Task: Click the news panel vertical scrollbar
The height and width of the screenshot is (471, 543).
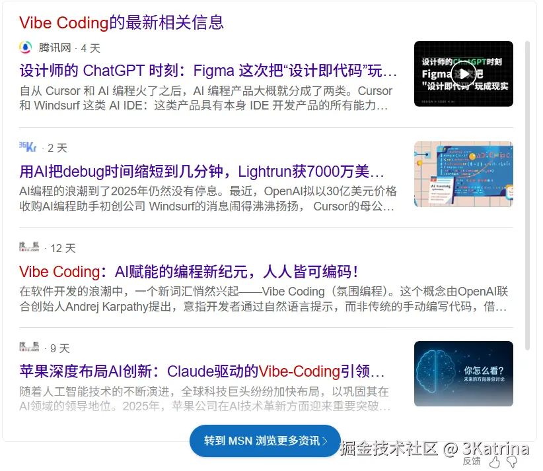Action: pos(527,195)
